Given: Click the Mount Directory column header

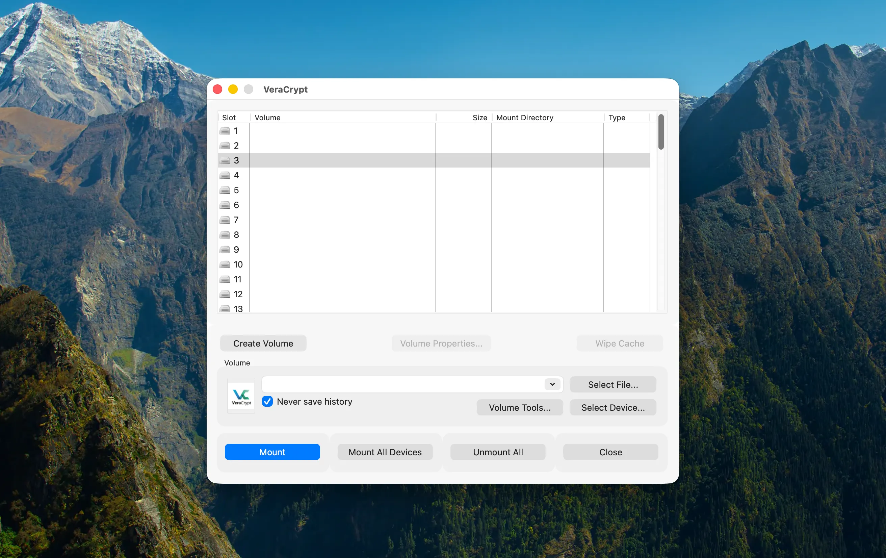Looking at the screenshot, I should point(548,118).
